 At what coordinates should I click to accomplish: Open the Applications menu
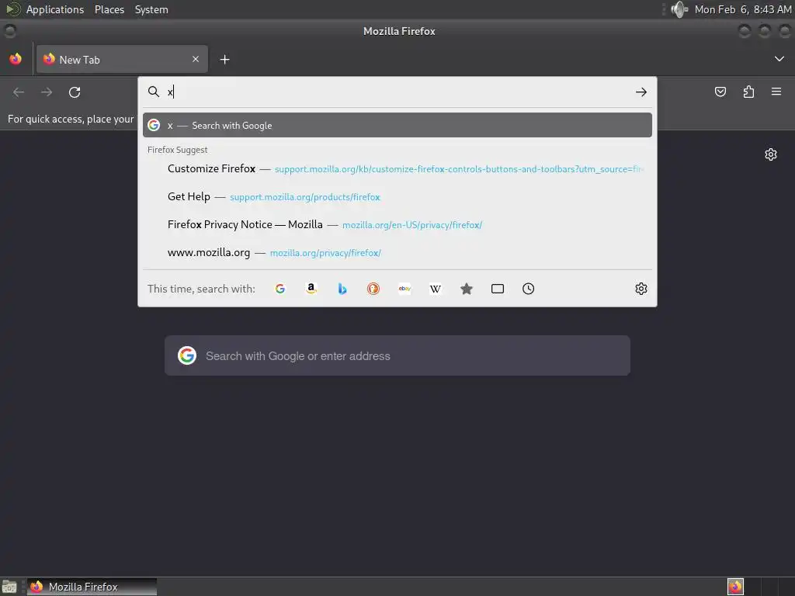[55, 9]
